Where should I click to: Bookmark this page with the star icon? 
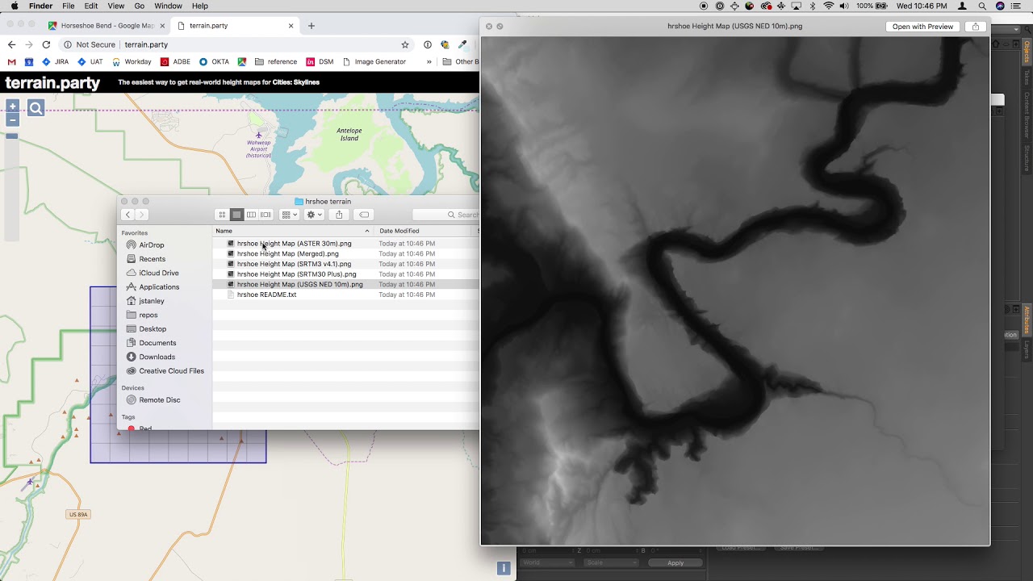click(x=405, y=44)
